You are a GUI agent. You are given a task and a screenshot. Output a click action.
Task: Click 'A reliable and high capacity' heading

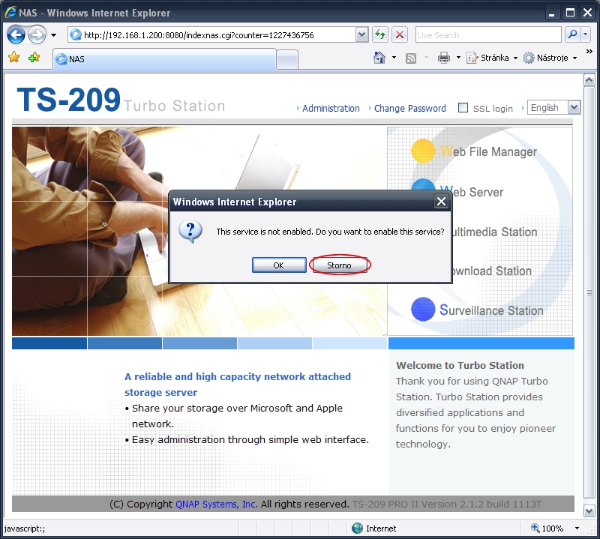[237, 385]
